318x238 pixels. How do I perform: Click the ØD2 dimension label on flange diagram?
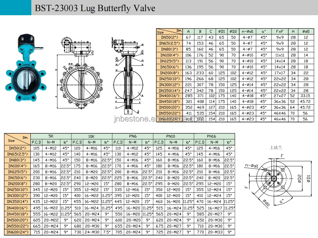click(299, 178)
